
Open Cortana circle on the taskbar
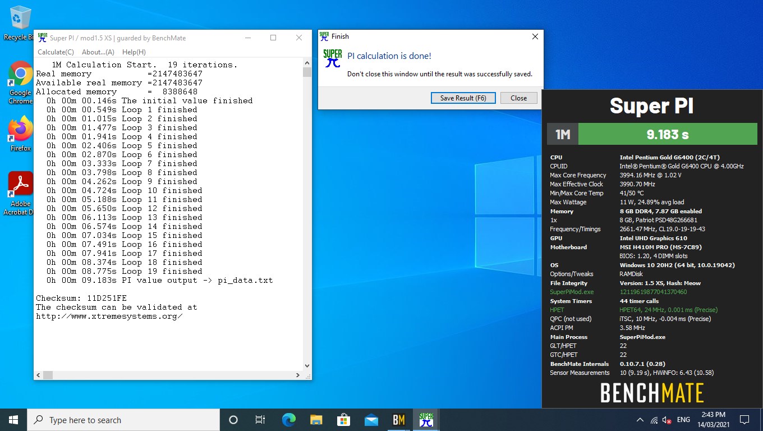click(x=233, y=420)
